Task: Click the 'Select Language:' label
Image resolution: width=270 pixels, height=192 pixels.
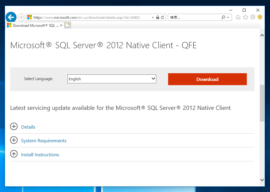Action: 38,79
